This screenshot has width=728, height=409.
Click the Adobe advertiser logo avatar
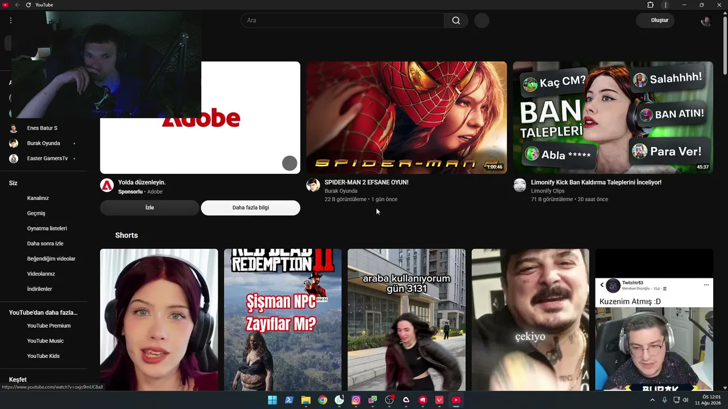coord(107,185)
